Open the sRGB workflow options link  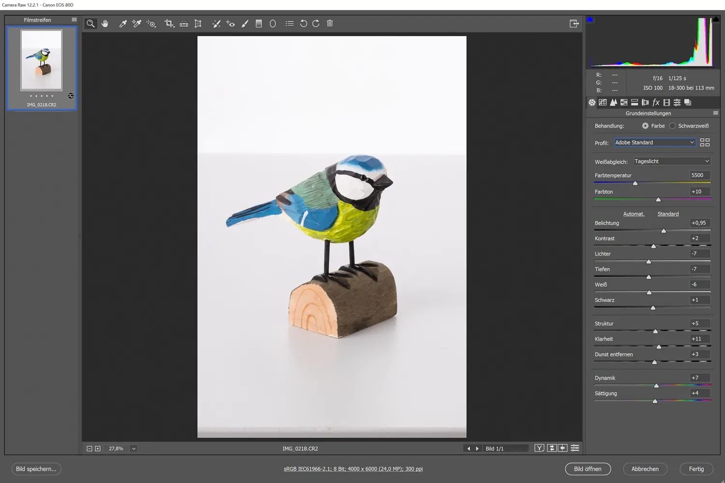[353, 469]
